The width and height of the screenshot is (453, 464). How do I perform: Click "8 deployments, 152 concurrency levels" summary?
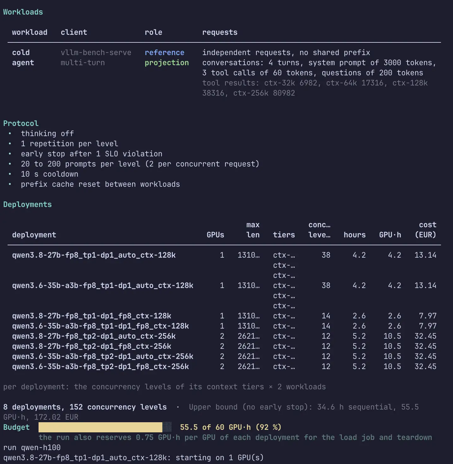[x=85, y=407]
